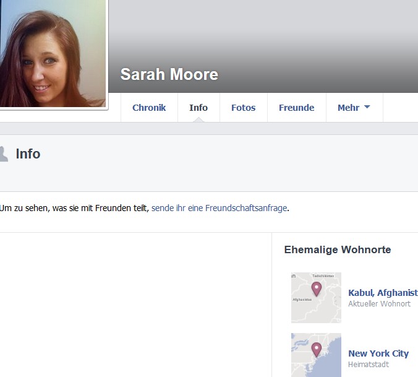Click the map pin on Kabul map

pos(317,289)
